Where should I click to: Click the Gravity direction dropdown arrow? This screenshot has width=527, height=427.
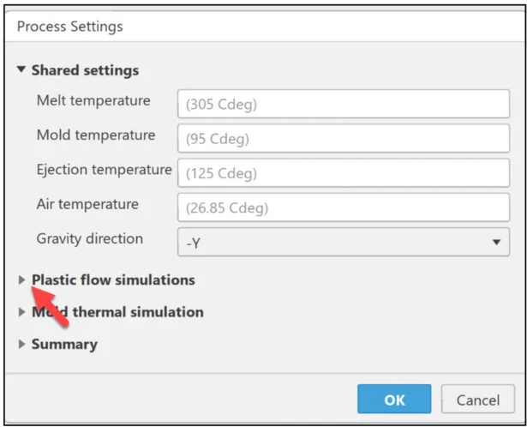496,243
